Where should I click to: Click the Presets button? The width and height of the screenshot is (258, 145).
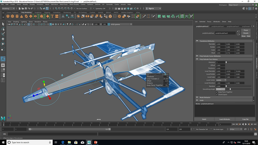246,33
